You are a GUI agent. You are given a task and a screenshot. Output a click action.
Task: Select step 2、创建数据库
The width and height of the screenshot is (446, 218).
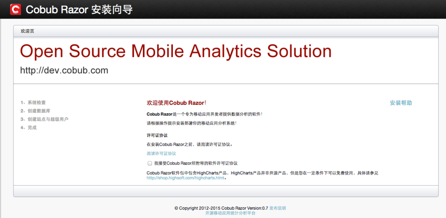[35, 111]
